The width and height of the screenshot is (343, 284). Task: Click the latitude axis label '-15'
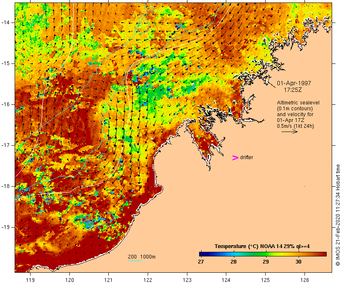[x=5, y=63]
